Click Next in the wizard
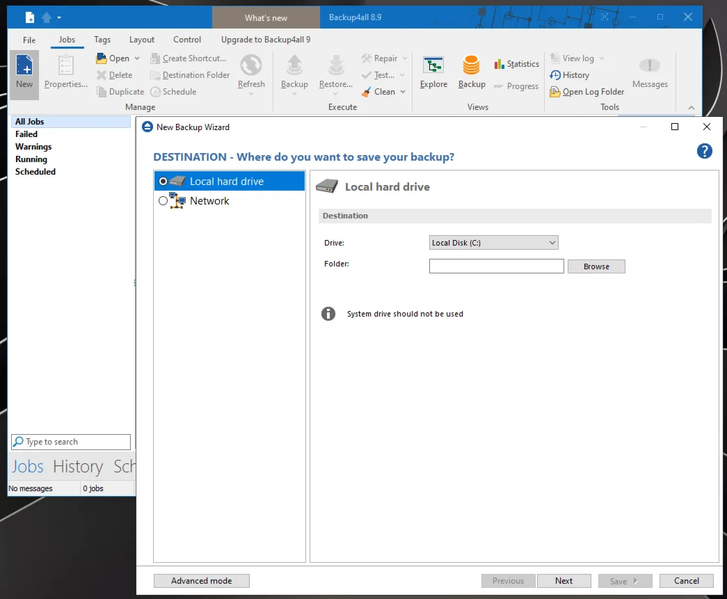Screen dimensions: 727x599 (x=564, y=581)
